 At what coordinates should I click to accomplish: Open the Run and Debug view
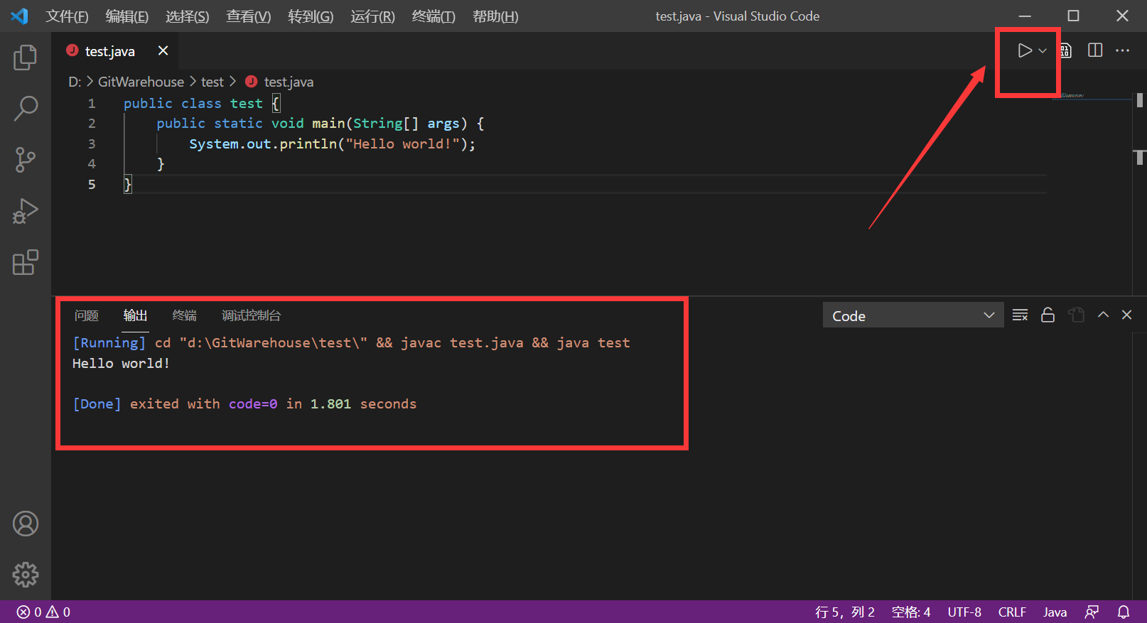pyautogui.click(x=25, y=211)
